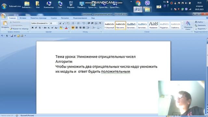Screen dimensions: 208x117
Task: Increase font size with the grow-font icon
Action: (60, 23)
